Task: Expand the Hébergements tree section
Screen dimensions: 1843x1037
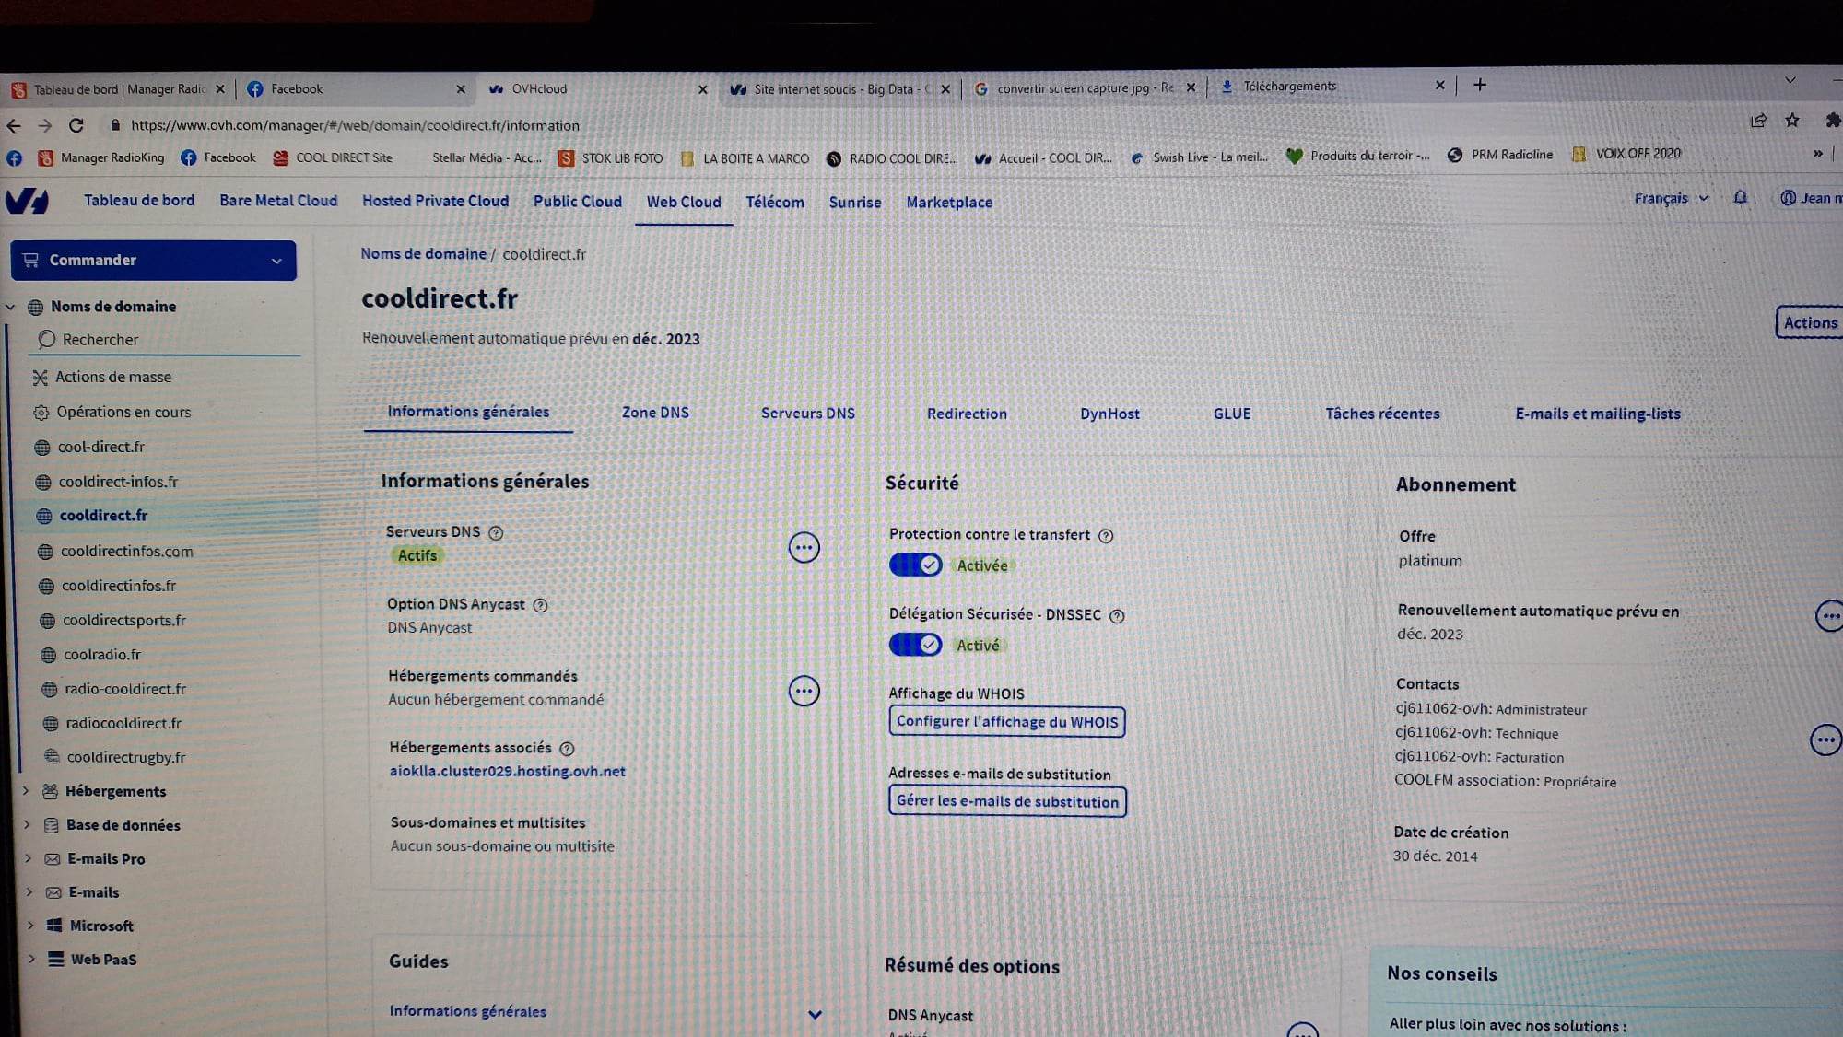Action: (26, 791)
